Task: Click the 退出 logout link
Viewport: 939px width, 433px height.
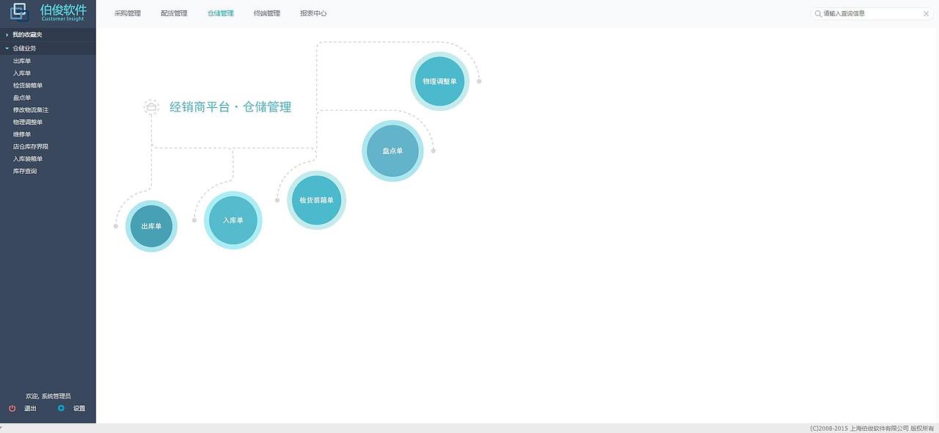Action: 30,409
